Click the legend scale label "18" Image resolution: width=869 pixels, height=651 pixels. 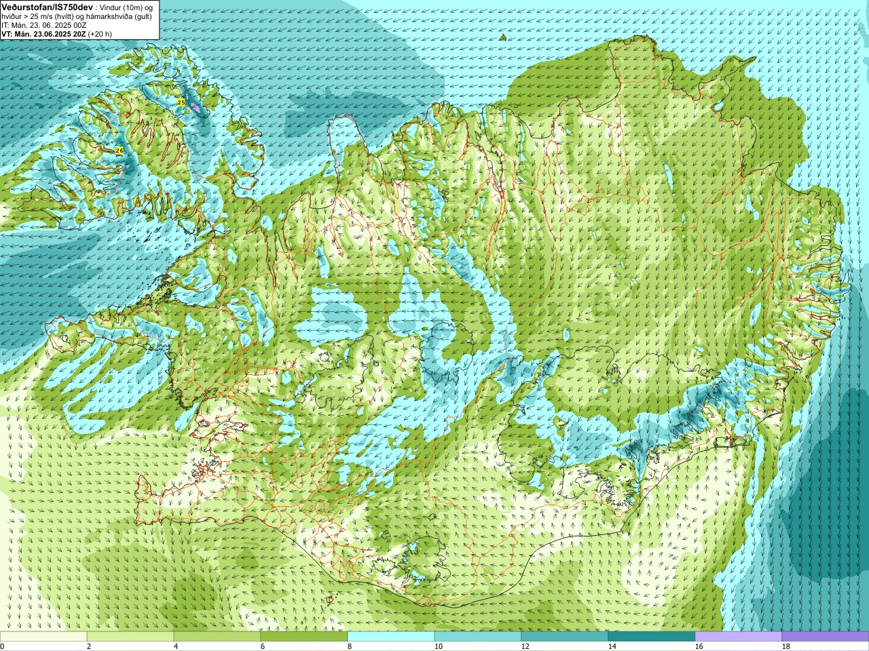785,646
